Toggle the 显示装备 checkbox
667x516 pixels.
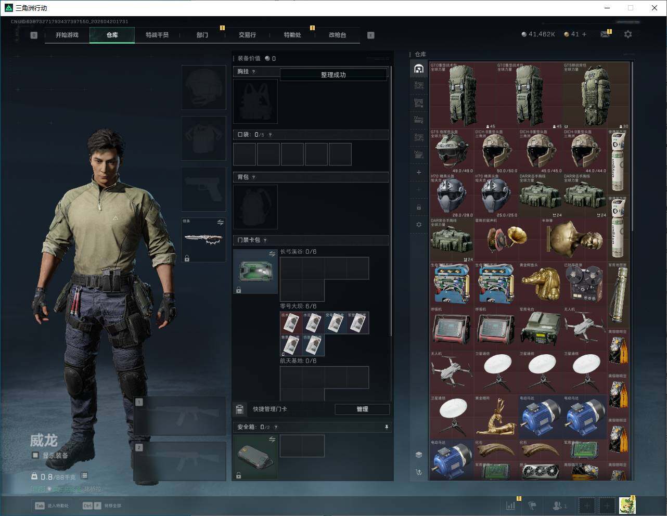coord(35,455)
